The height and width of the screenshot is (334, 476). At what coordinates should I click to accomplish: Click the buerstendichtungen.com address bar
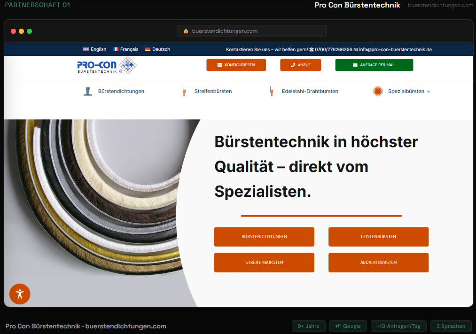click(x=251, y=31)
